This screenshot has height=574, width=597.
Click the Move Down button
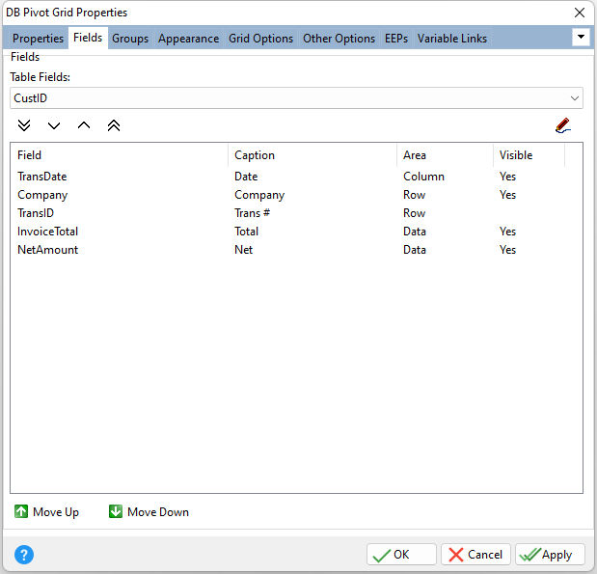pos(149,512)
